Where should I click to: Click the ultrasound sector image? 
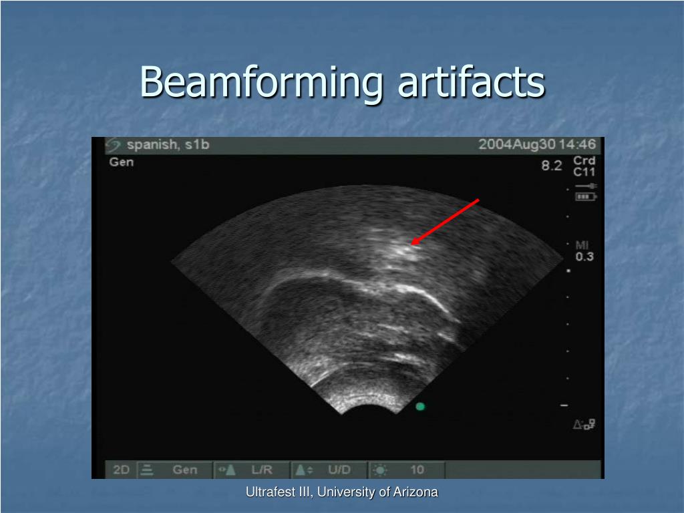click(367, 300)
